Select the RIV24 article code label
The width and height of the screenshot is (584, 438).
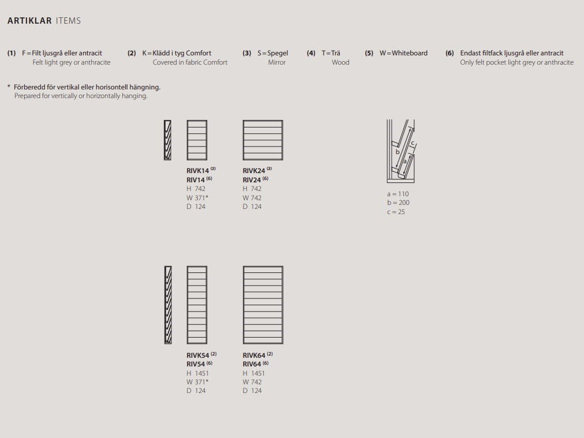[x=253, y=179]
